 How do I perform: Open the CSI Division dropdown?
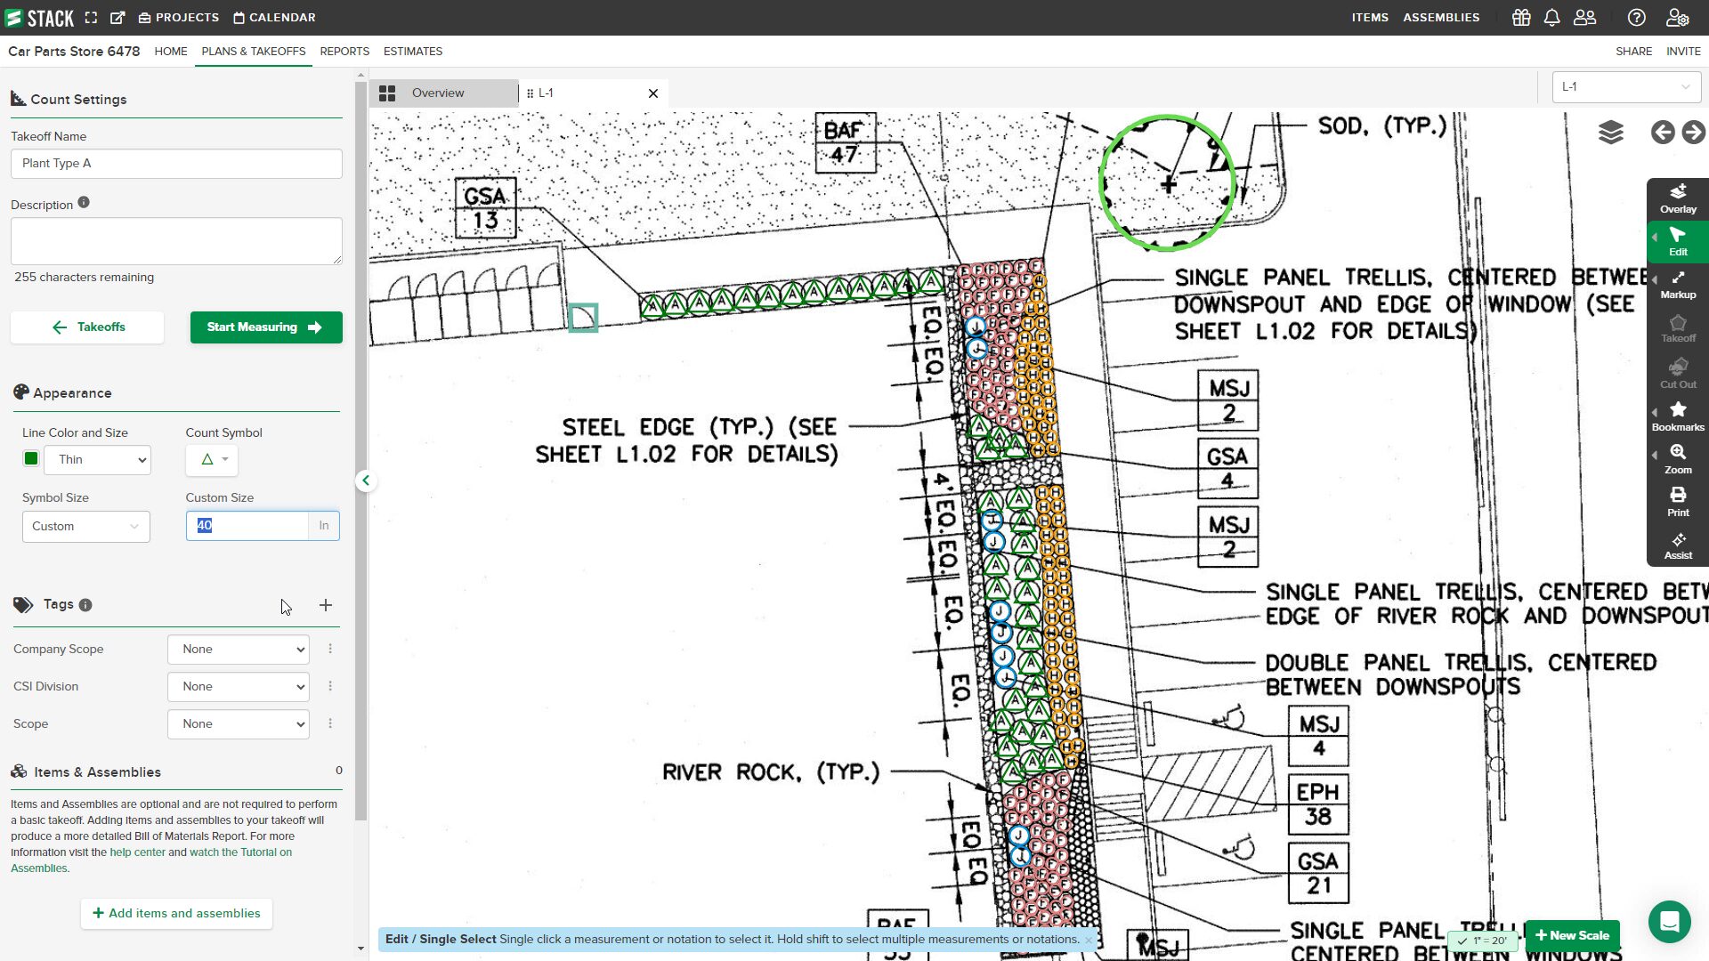click(238, 687)
